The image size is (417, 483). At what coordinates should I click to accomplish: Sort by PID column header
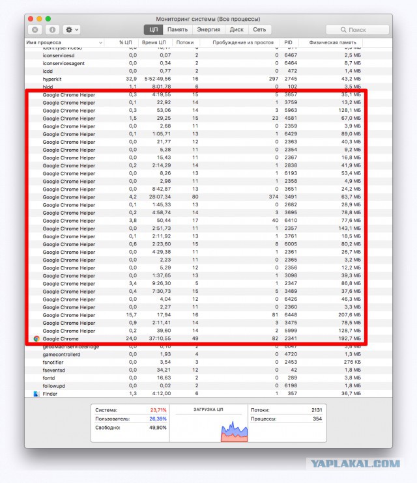click(289, 42)
